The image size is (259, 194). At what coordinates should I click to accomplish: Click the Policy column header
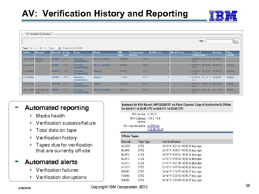(x=97, y=52)
